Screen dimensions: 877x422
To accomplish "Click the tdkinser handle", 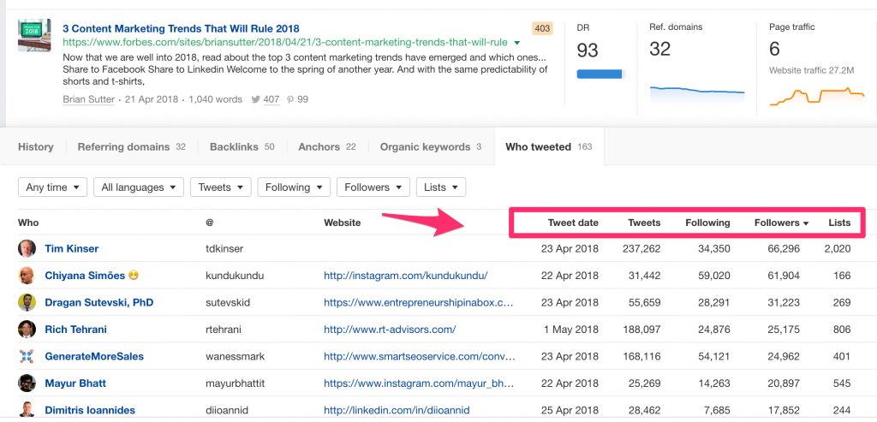I will pos(224,248).
